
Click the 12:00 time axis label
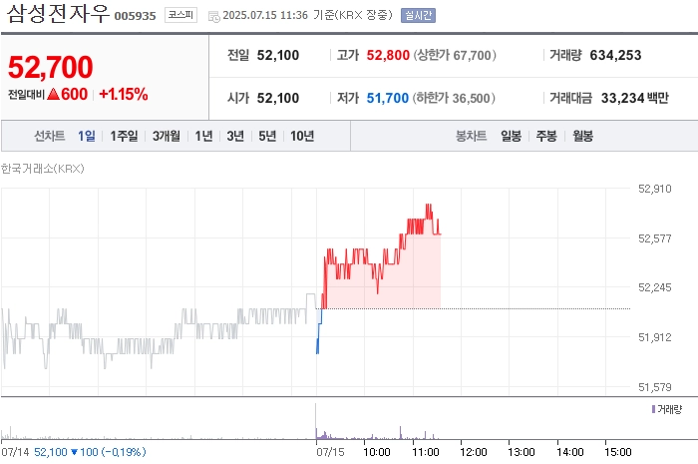coord(474,452)
